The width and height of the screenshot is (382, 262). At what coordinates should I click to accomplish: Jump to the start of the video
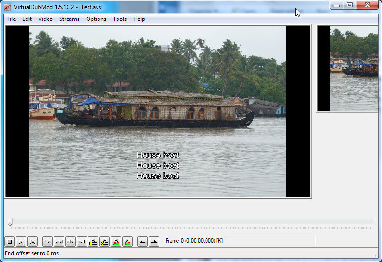click(x=48, y=242)
